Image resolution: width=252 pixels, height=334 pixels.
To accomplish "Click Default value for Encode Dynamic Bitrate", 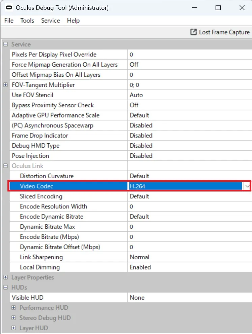I will (x=139, y=216).
